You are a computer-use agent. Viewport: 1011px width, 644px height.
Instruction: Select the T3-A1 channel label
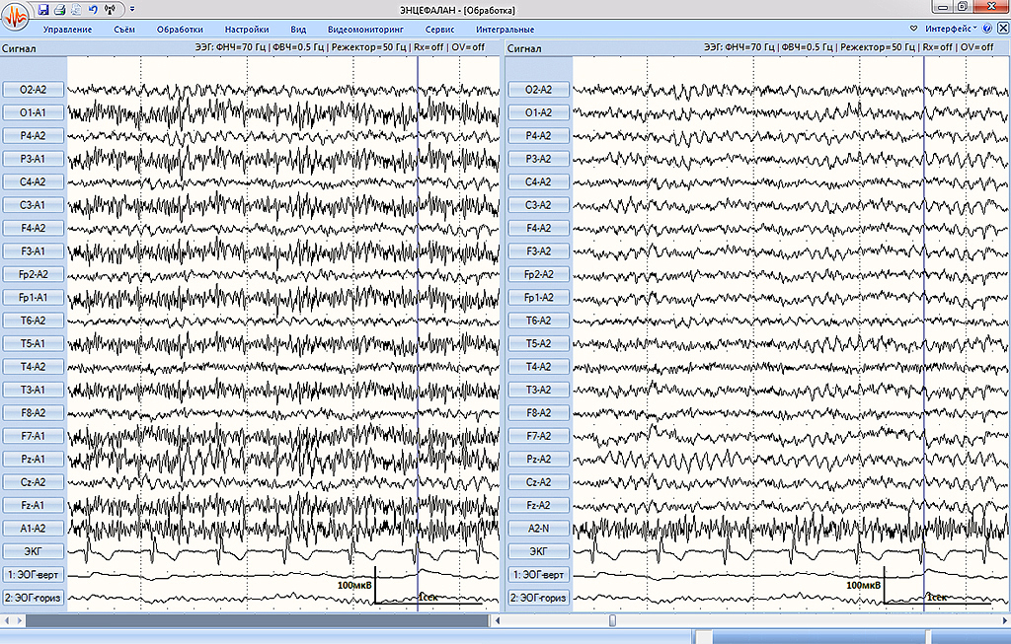click(x=34, y=390)
